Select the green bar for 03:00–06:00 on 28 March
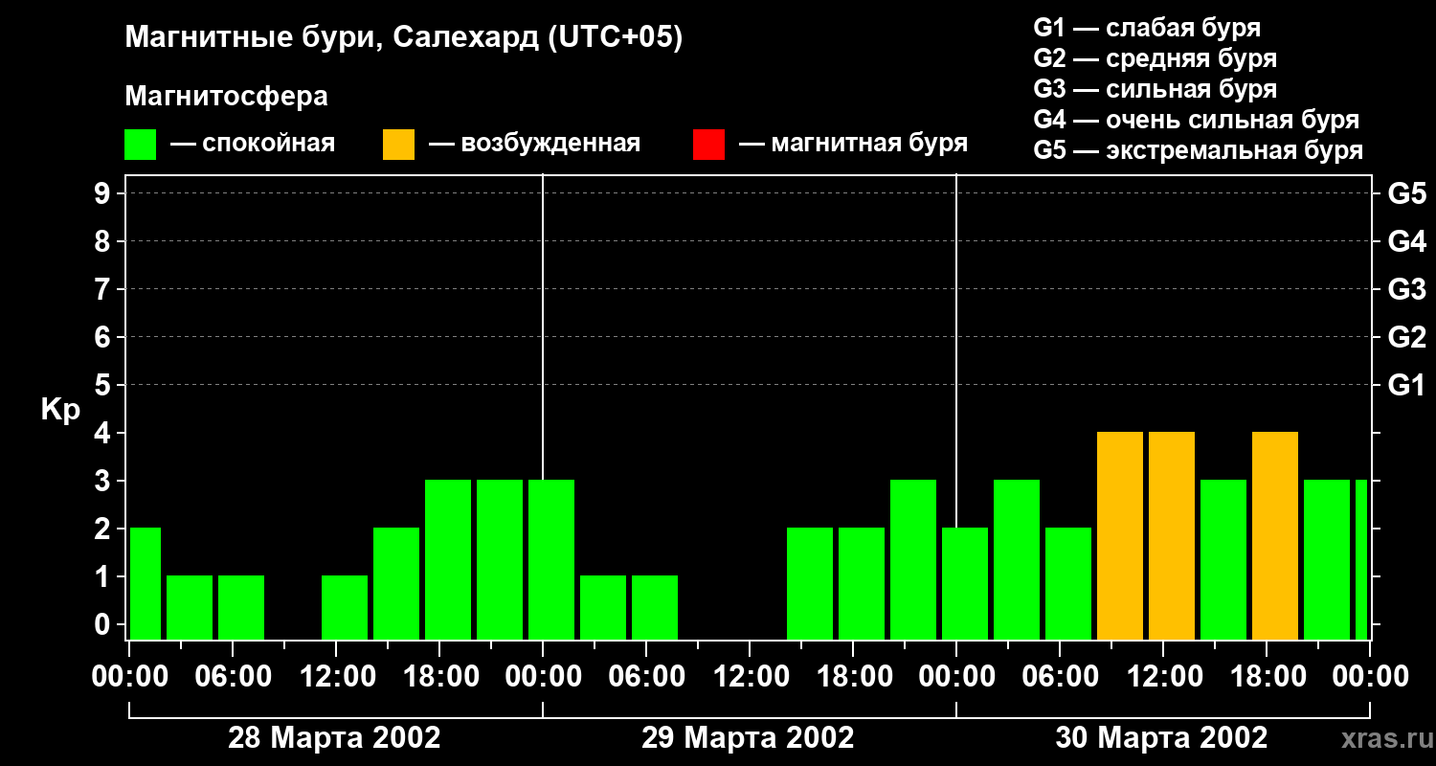Viewport: 1436px width, 766px height. click(x=190, y=608)
